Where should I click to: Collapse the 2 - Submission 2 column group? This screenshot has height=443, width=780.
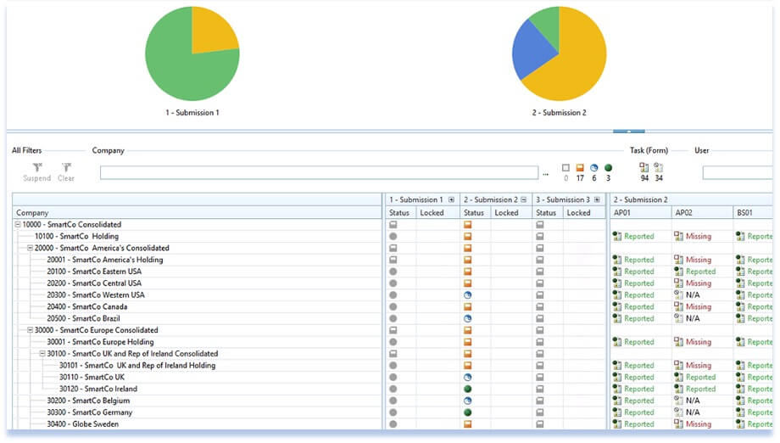pyautogui.click(x=526, y=200)
